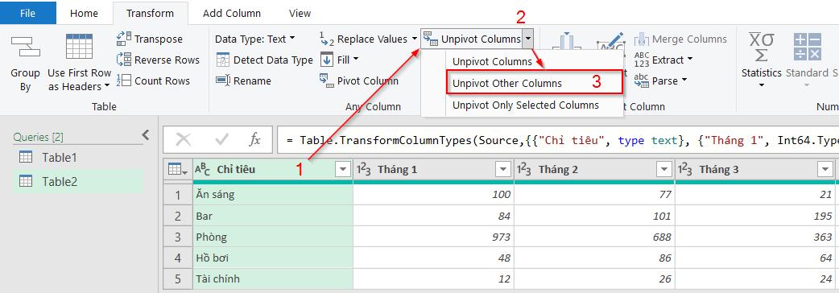The width and height of the screenshot is (839, 293).
Task: Click the Queries [2] heading
Action: [x=38, y=137]
